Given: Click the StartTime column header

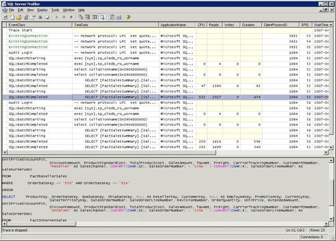Looking at the screenshot, I should coord(321,25).
